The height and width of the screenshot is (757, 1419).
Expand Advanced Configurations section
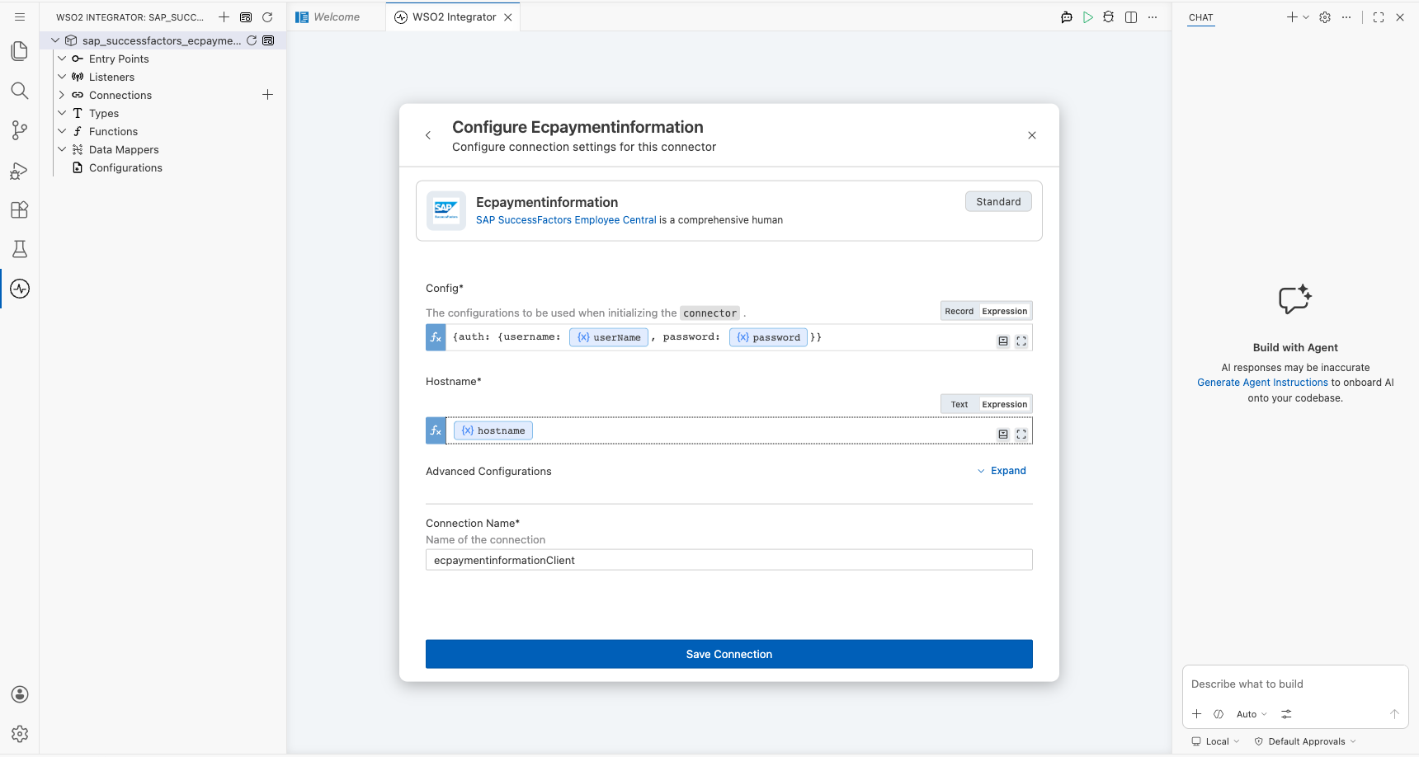1002,471
